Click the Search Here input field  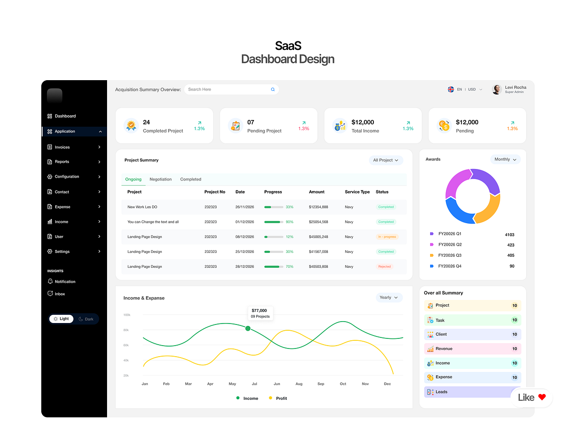pyautogui.click(x=231, y=89)
